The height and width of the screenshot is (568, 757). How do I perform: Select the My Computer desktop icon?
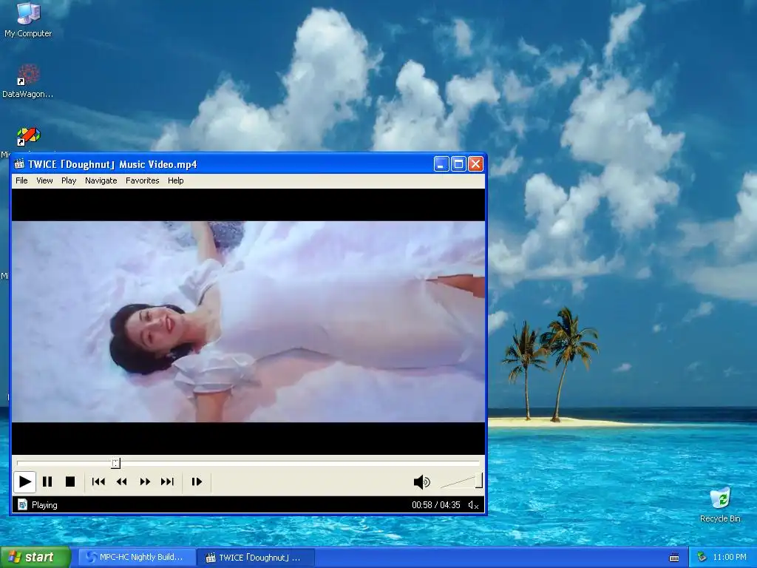tap(28, 20)
